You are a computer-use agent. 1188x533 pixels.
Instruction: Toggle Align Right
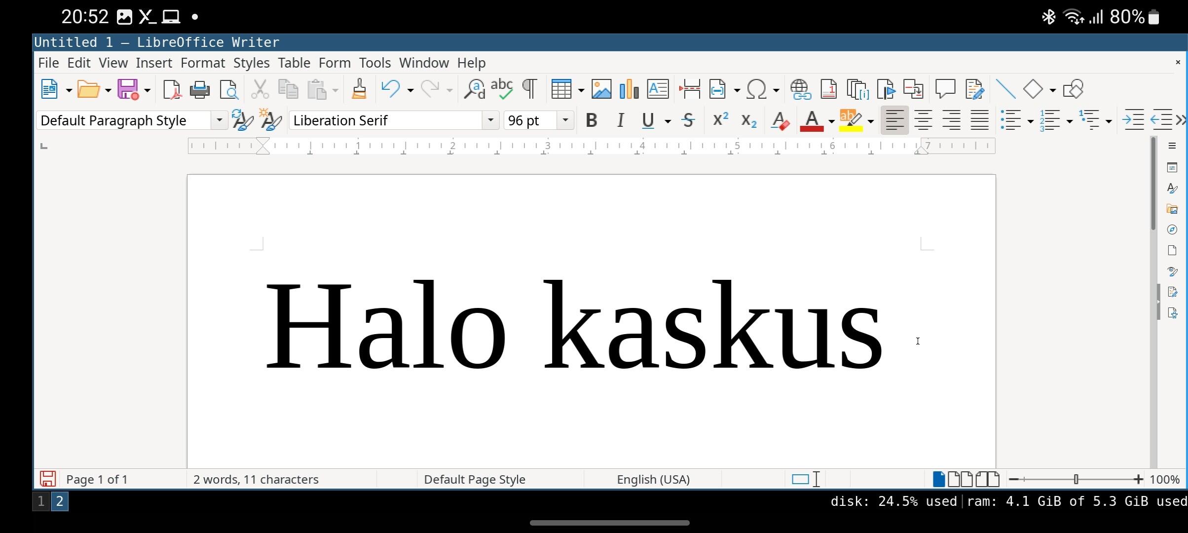tap(951, 120)
